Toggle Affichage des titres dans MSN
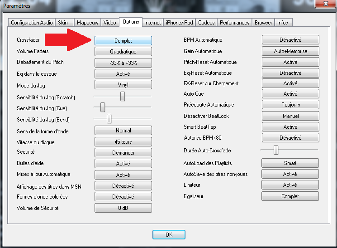The height and width of the screenshot is (248, 337). [x=123, y=186]
